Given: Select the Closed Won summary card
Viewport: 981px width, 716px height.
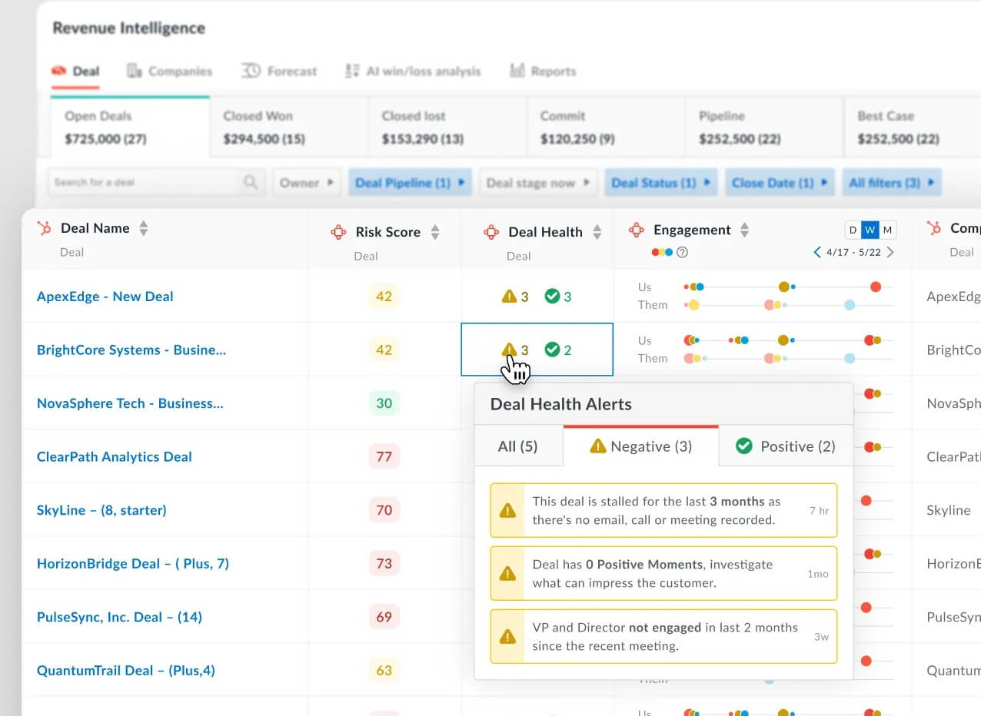Looking at the screenshot, I should (288, 128).
